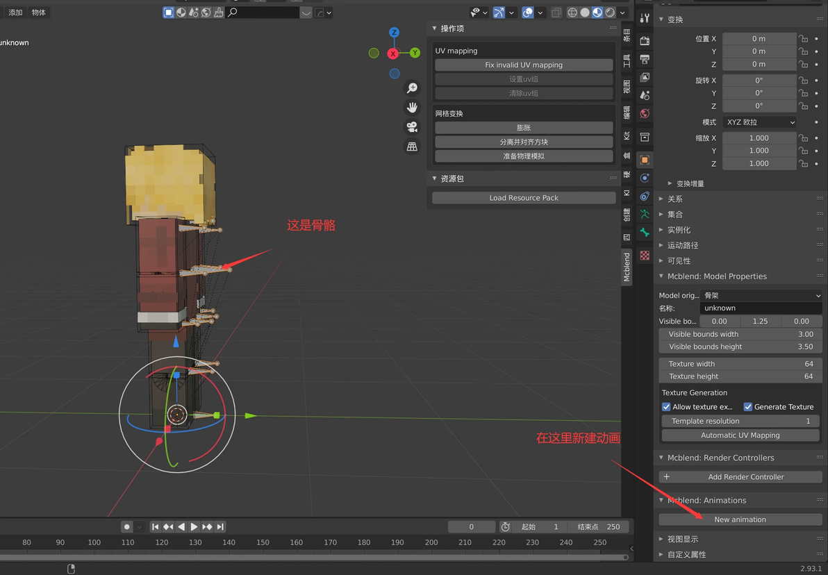Open the Bone properties tab icon
The width and height of the screenshot is (828, 575).
pyautogui.click(x=645, y=233)
